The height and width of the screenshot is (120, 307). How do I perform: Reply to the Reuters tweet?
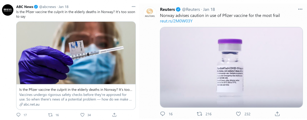[x=162, y=114]
